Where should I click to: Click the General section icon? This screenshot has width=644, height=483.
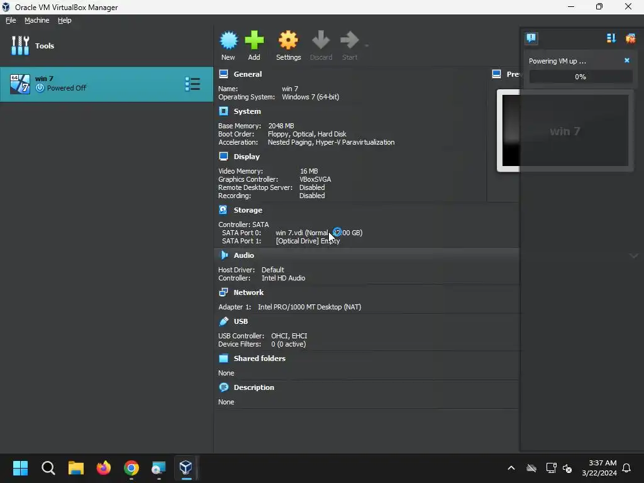pyautogui.click(x=223, y=74)
